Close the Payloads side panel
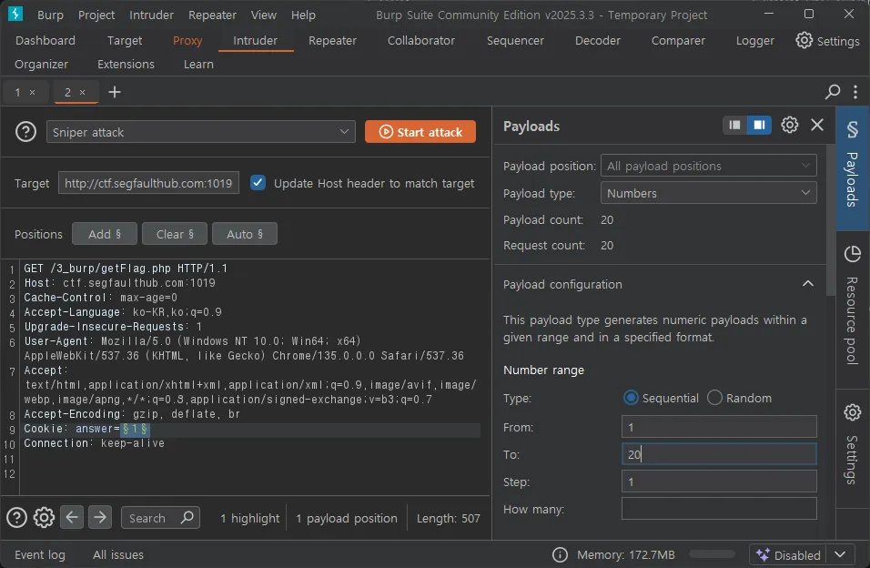The image size is (870, 568). pos(816,125)
